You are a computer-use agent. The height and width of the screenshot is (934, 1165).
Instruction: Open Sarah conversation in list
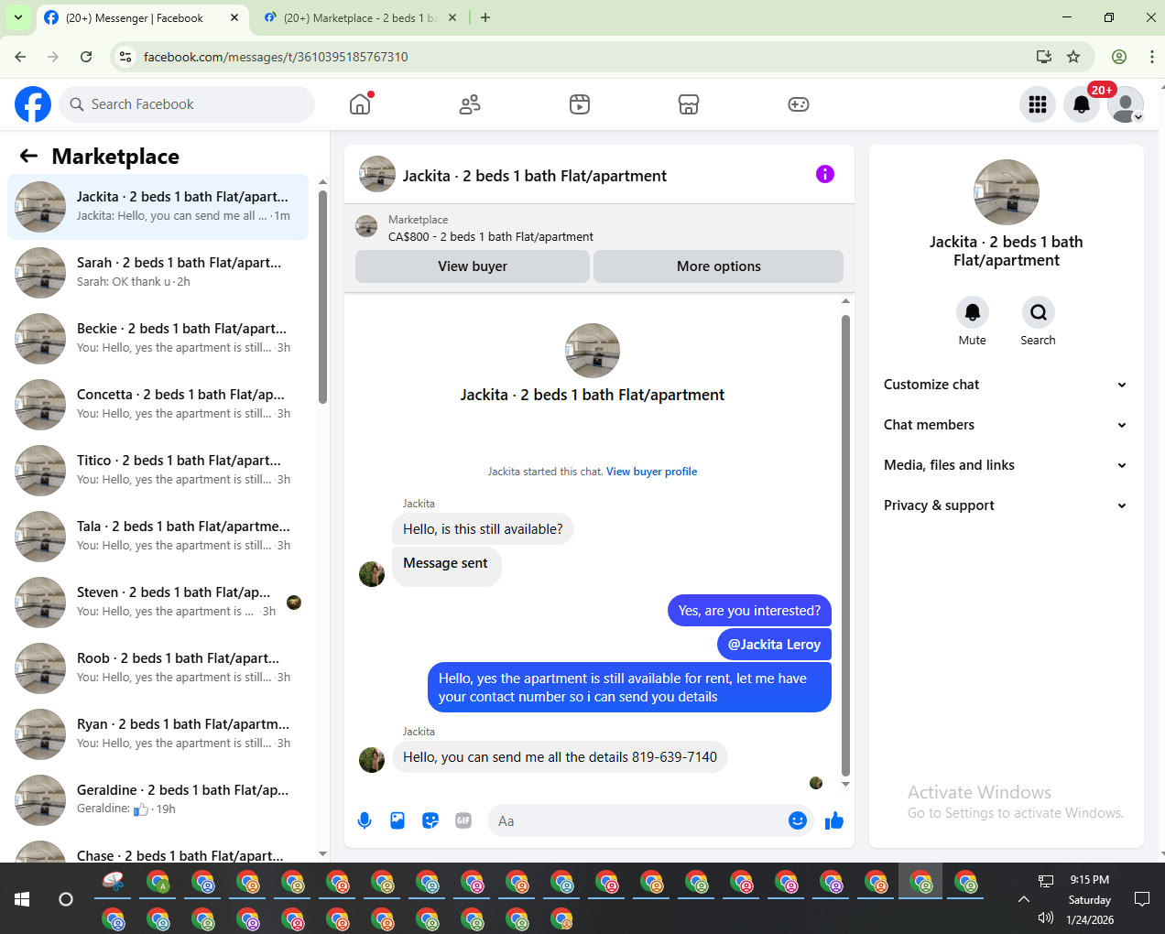158,273
